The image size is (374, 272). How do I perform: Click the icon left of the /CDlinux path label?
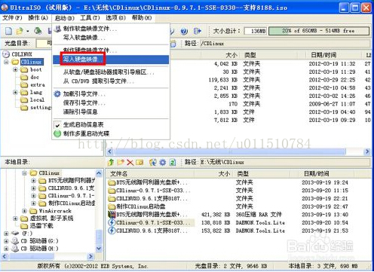tap(173, 44)
